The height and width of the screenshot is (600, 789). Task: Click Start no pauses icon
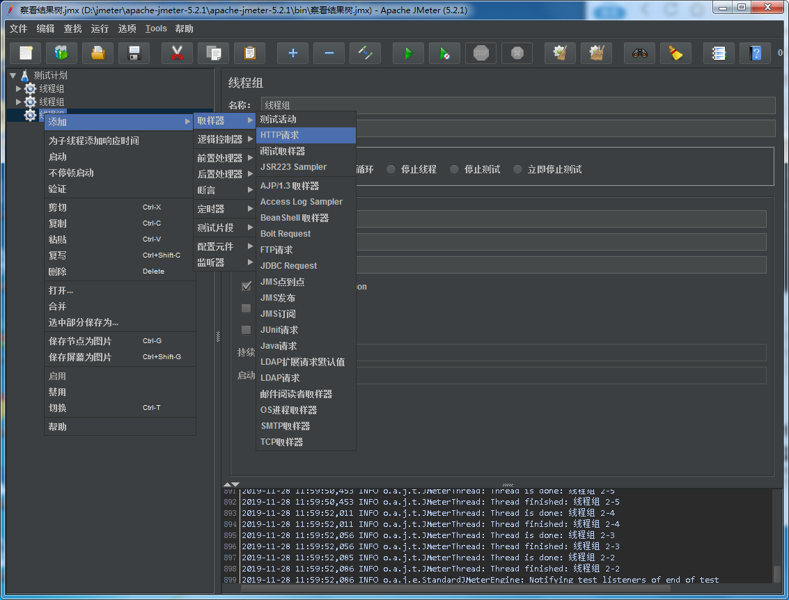click(445, 53)
